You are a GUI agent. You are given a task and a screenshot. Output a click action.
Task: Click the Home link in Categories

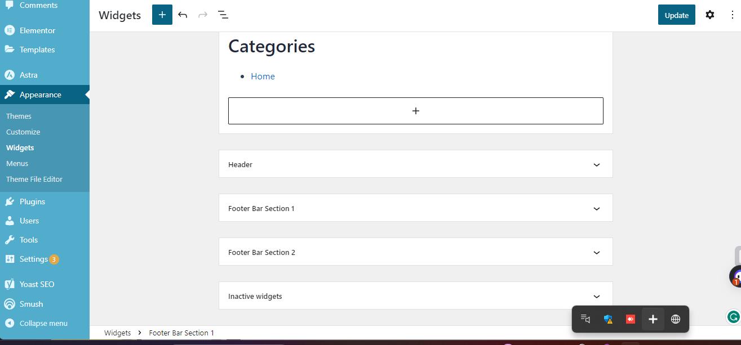[263, 76]
